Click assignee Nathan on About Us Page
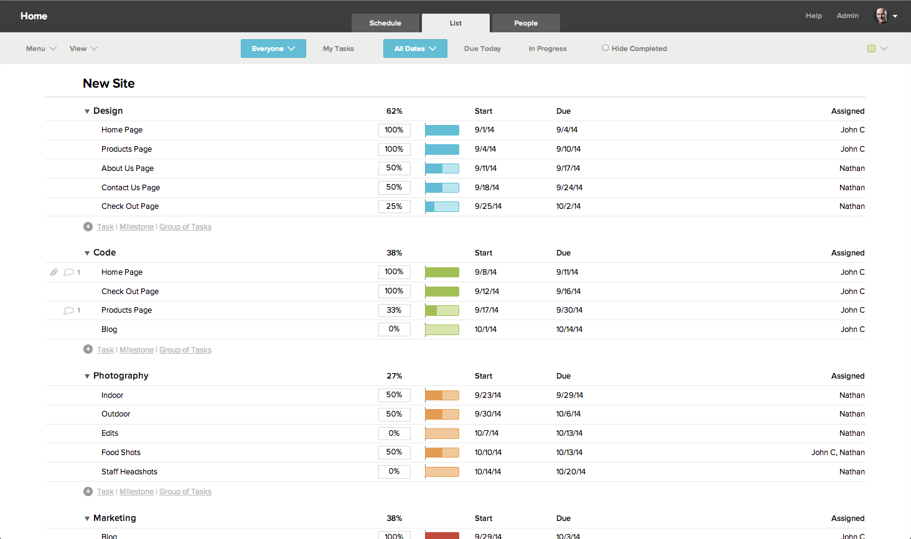Screen dimensions: 911x539 852,168
